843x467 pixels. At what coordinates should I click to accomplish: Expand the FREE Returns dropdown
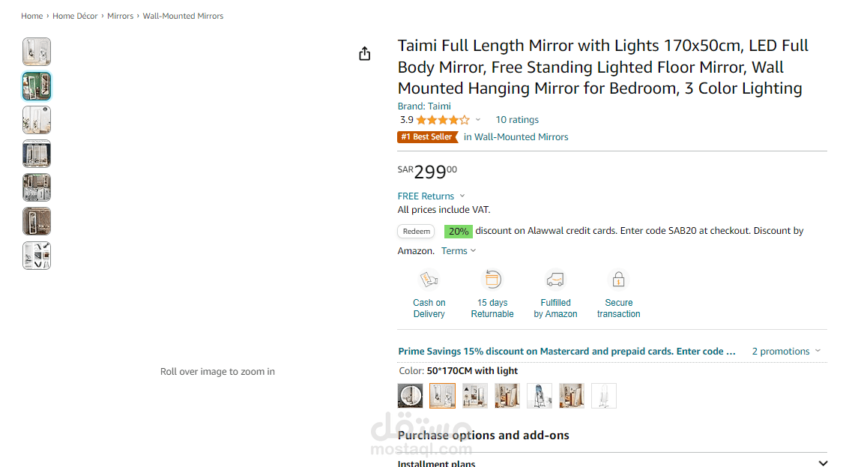pos(462,196)
